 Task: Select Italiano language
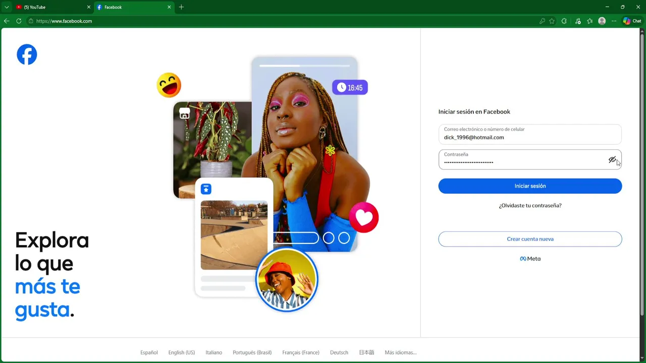click(214, 352)
